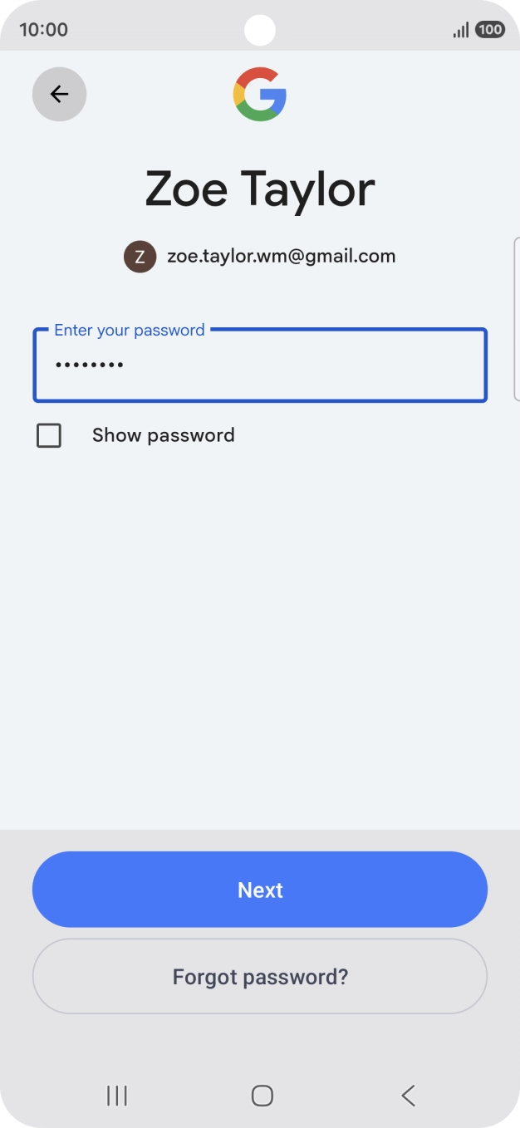
Task: Tap the 10:00 clock in status bar
Action: tap(43, 30)
